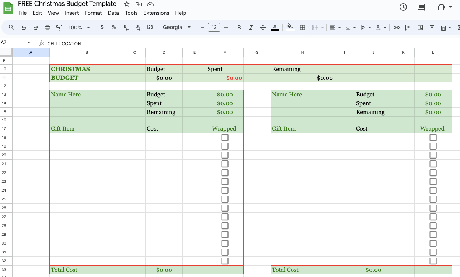Tick the Wrapped checkbox in row 23 column F
Screen dimensions: 460x277
tap(225, 181)
